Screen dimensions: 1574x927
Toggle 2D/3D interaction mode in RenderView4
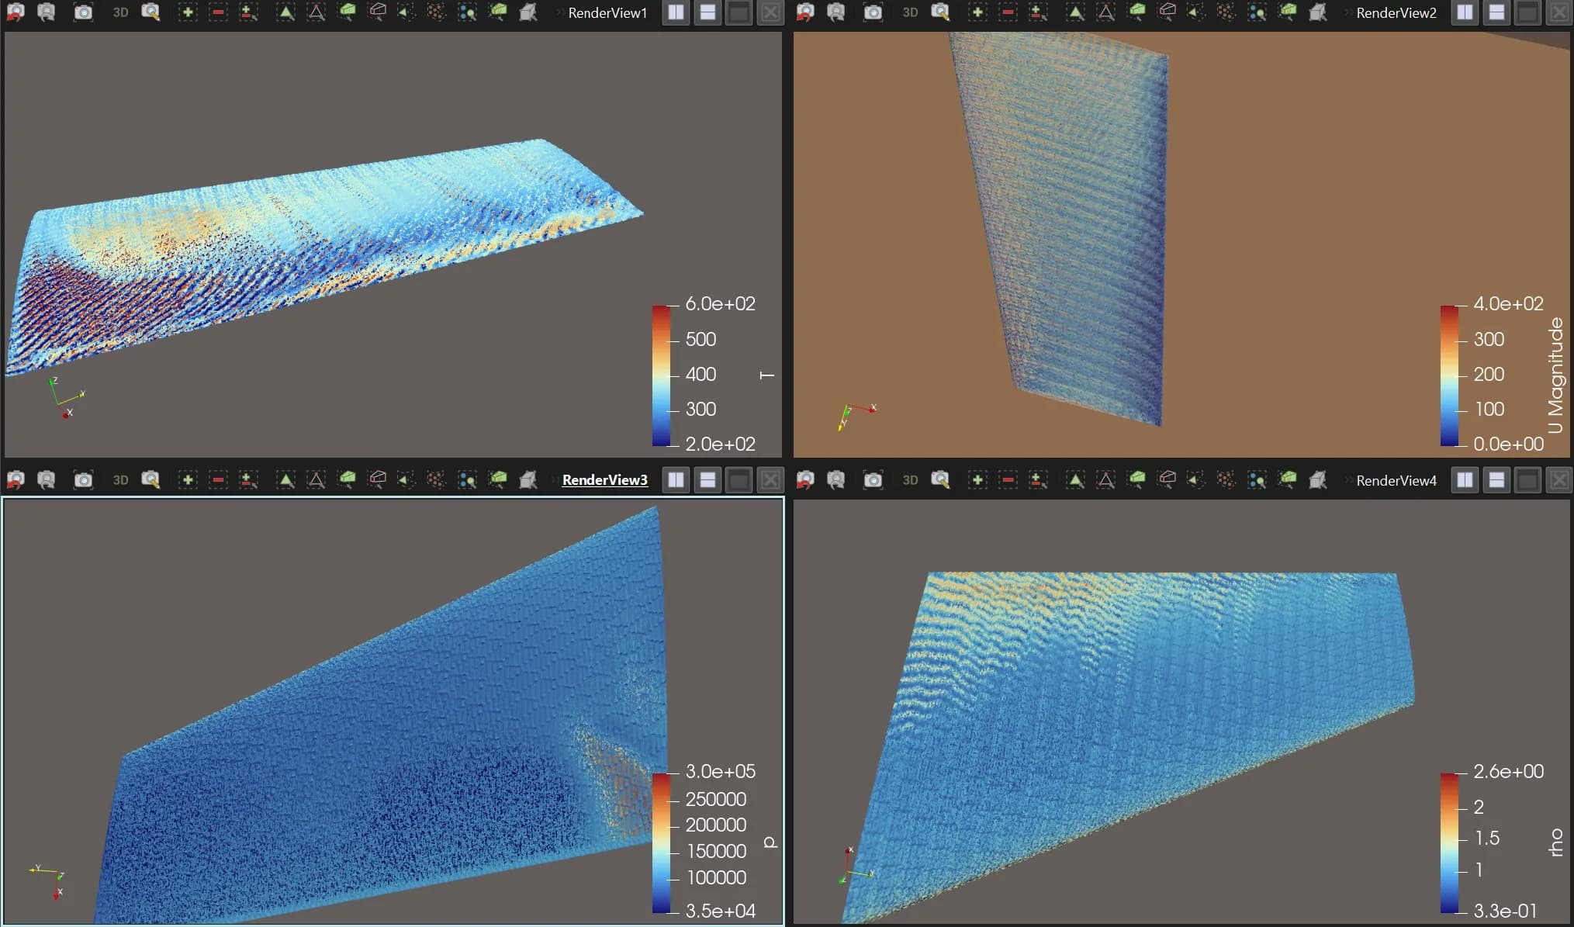pos(910,480)
